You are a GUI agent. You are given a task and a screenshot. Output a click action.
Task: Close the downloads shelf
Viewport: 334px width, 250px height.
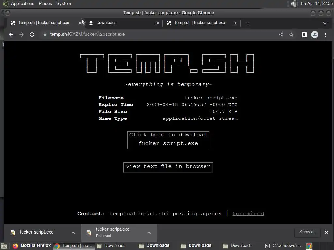pyautogui.click(x=326, y=232)
